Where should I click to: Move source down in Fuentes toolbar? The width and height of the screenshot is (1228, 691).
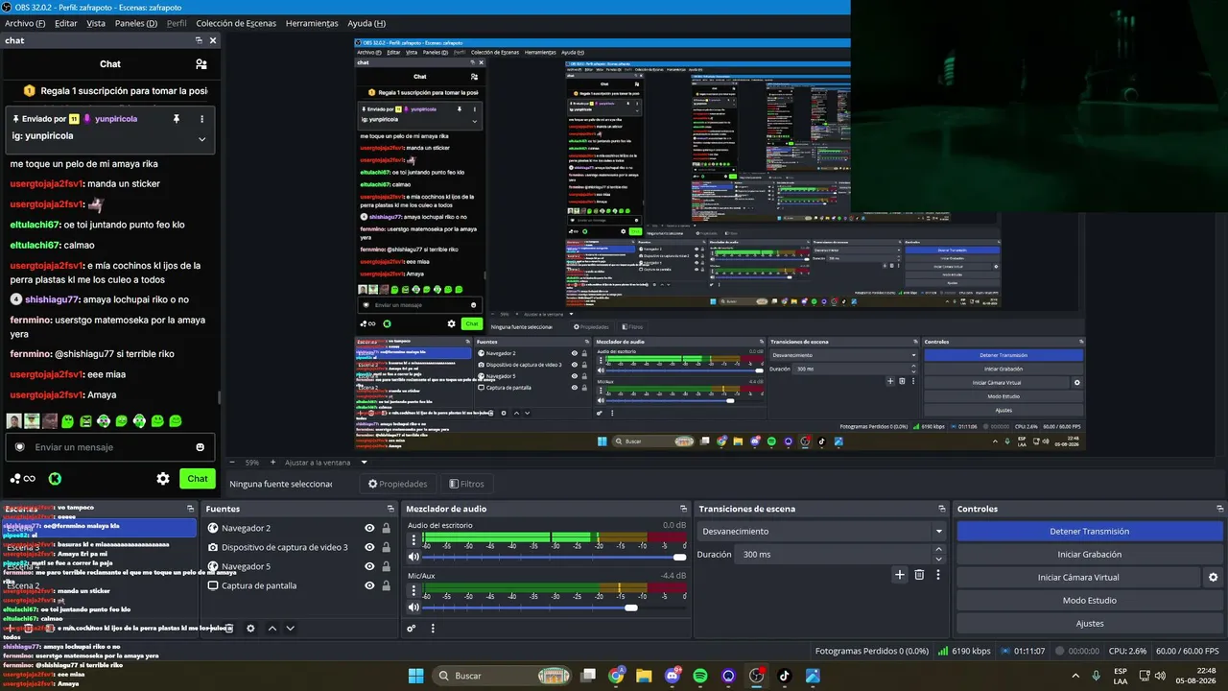[x=290, y=629]
